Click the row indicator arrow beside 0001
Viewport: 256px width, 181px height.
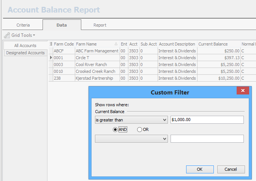tap(51, 58)
